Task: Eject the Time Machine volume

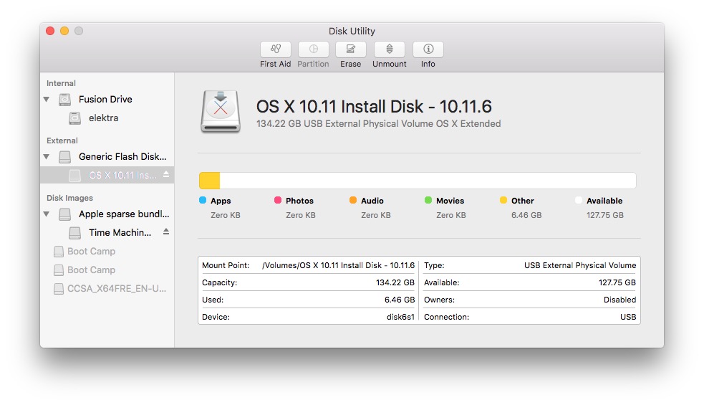Action: [166, 232]
